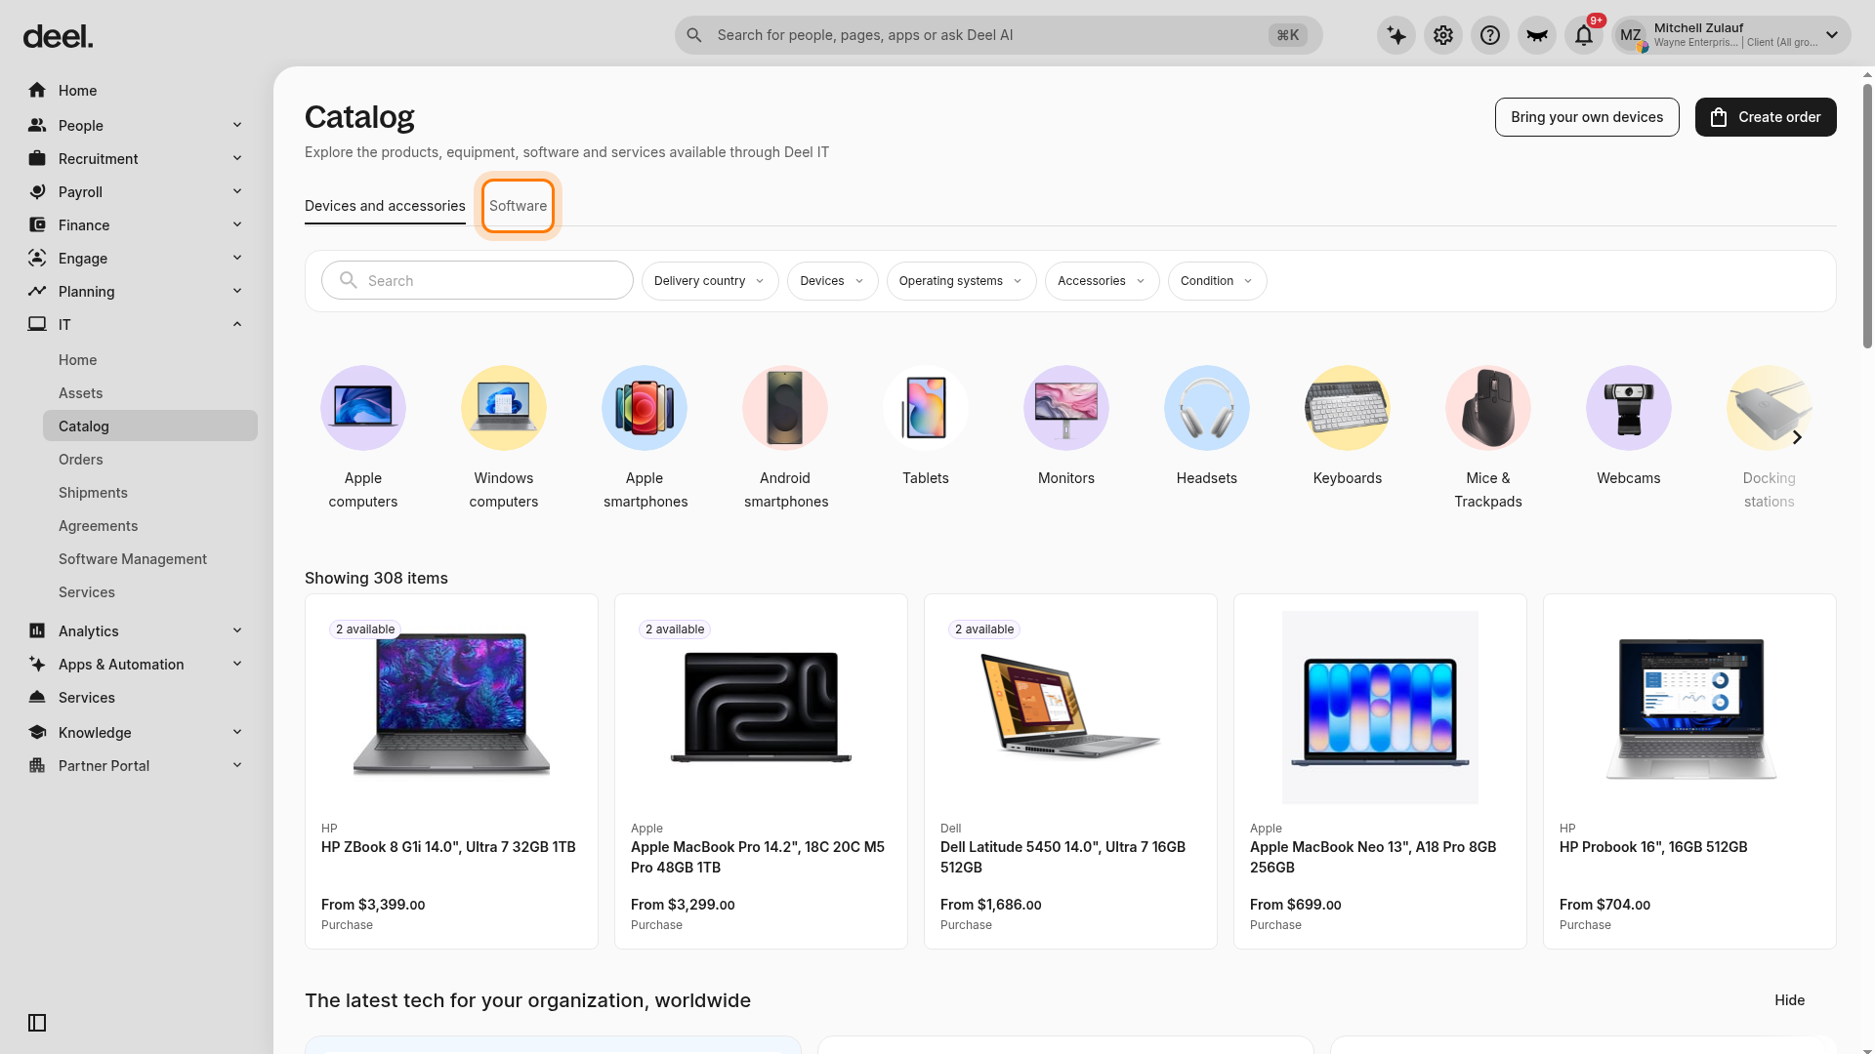This screenshot has width=1875, height=1054.
Task: Open Orders under IT
Action: [x=80, y=459]
